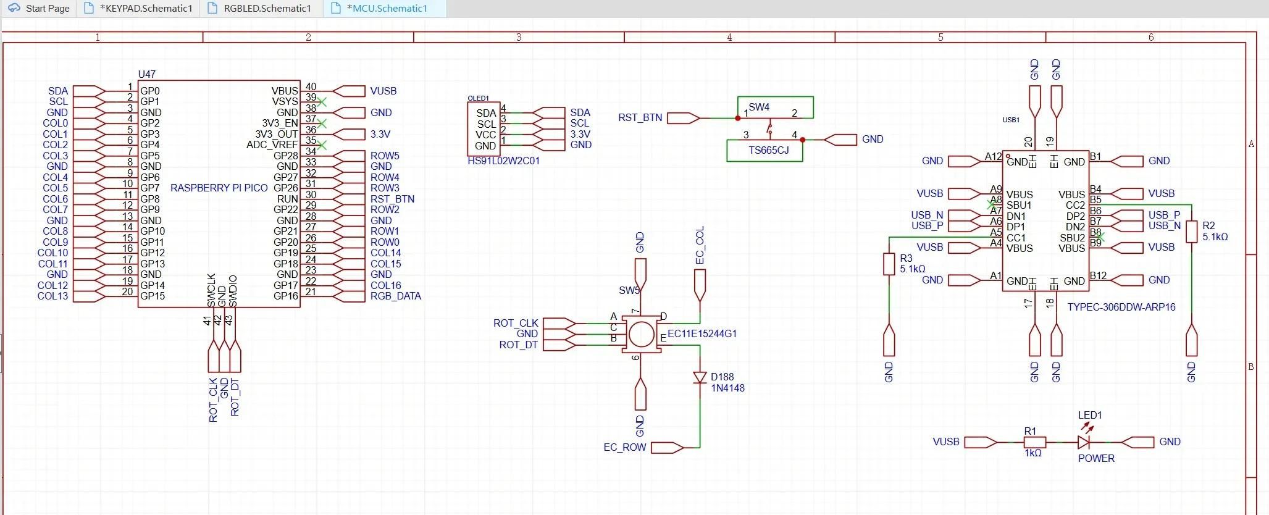
Task: Click the no-connect marker on SBU1 pin A8
Action: (x=992, y=204)
